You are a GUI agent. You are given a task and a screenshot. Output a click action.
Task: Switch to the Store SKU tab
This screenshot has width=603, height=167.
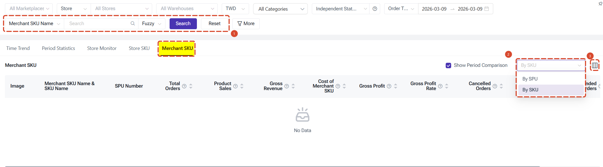click(139, 48)
